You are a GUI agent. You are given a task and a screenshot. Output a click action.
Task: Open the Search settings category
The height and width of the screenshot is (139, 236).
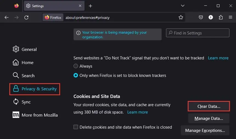click(24, 76)
